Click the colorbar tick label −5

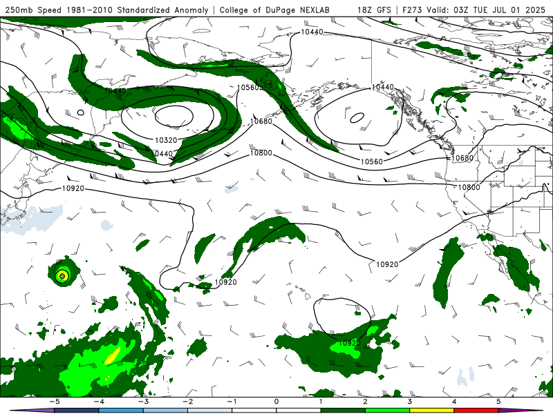click(55, 402)
